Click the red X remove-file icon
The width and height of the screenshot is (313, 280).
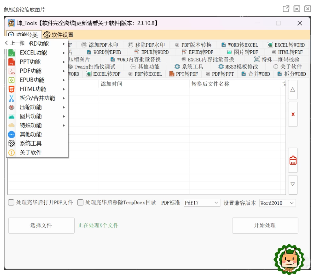coord(293,114)
